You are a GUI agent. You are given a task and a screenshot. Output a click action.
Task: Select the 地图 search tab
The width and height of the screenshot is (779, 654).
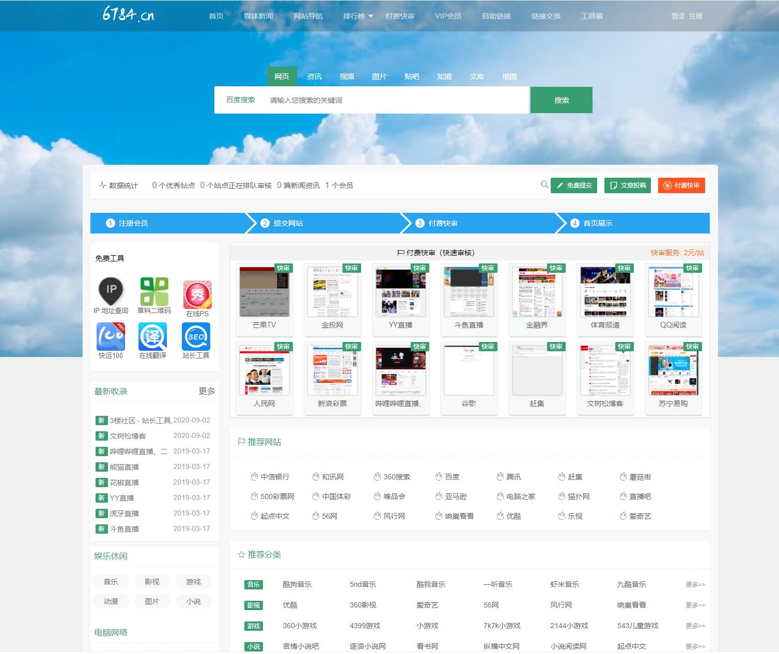coord(509,76)
